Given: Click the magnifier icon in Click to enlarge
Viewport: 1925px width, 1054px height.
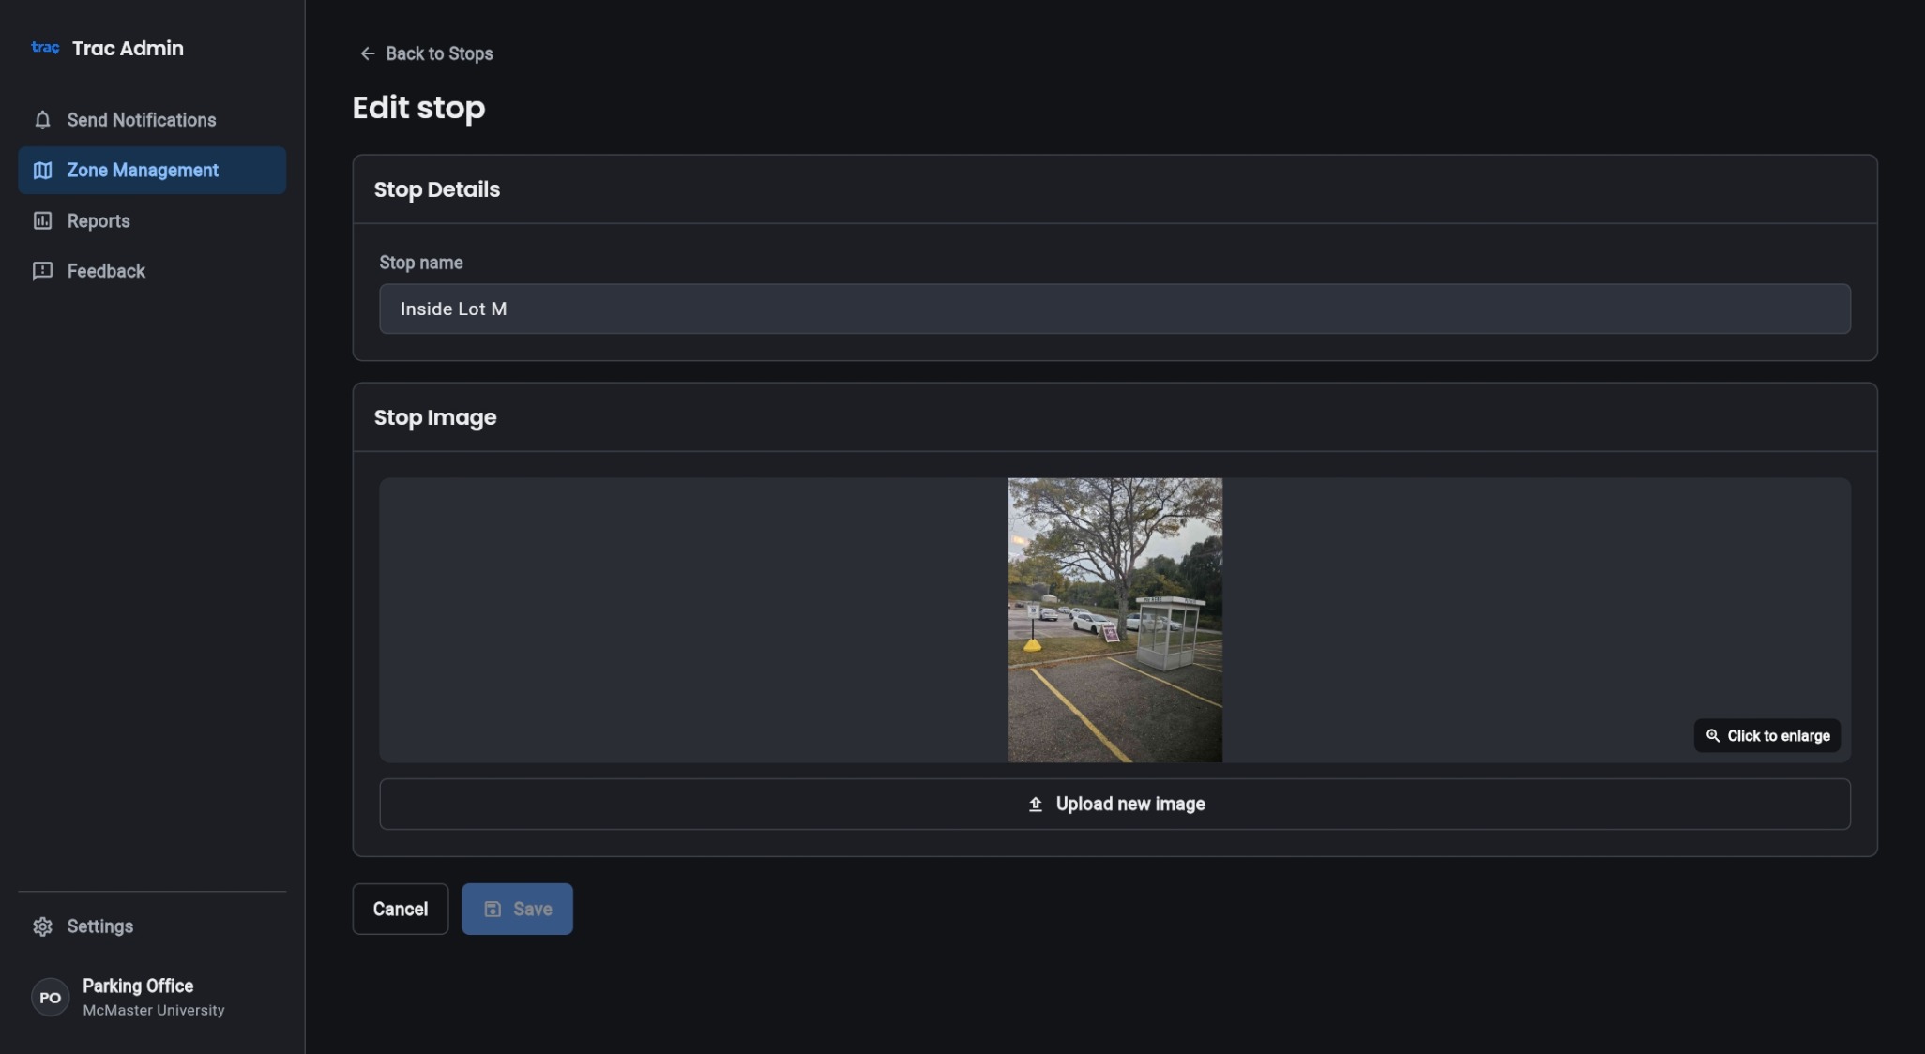Looking at the screenshot, I should (1713, 736).
